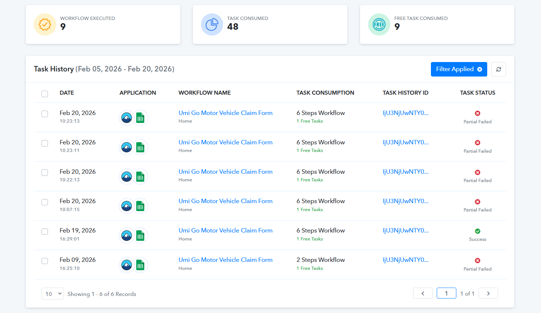
Task: Click the Free Task Consumed icon
Action: 379,25
